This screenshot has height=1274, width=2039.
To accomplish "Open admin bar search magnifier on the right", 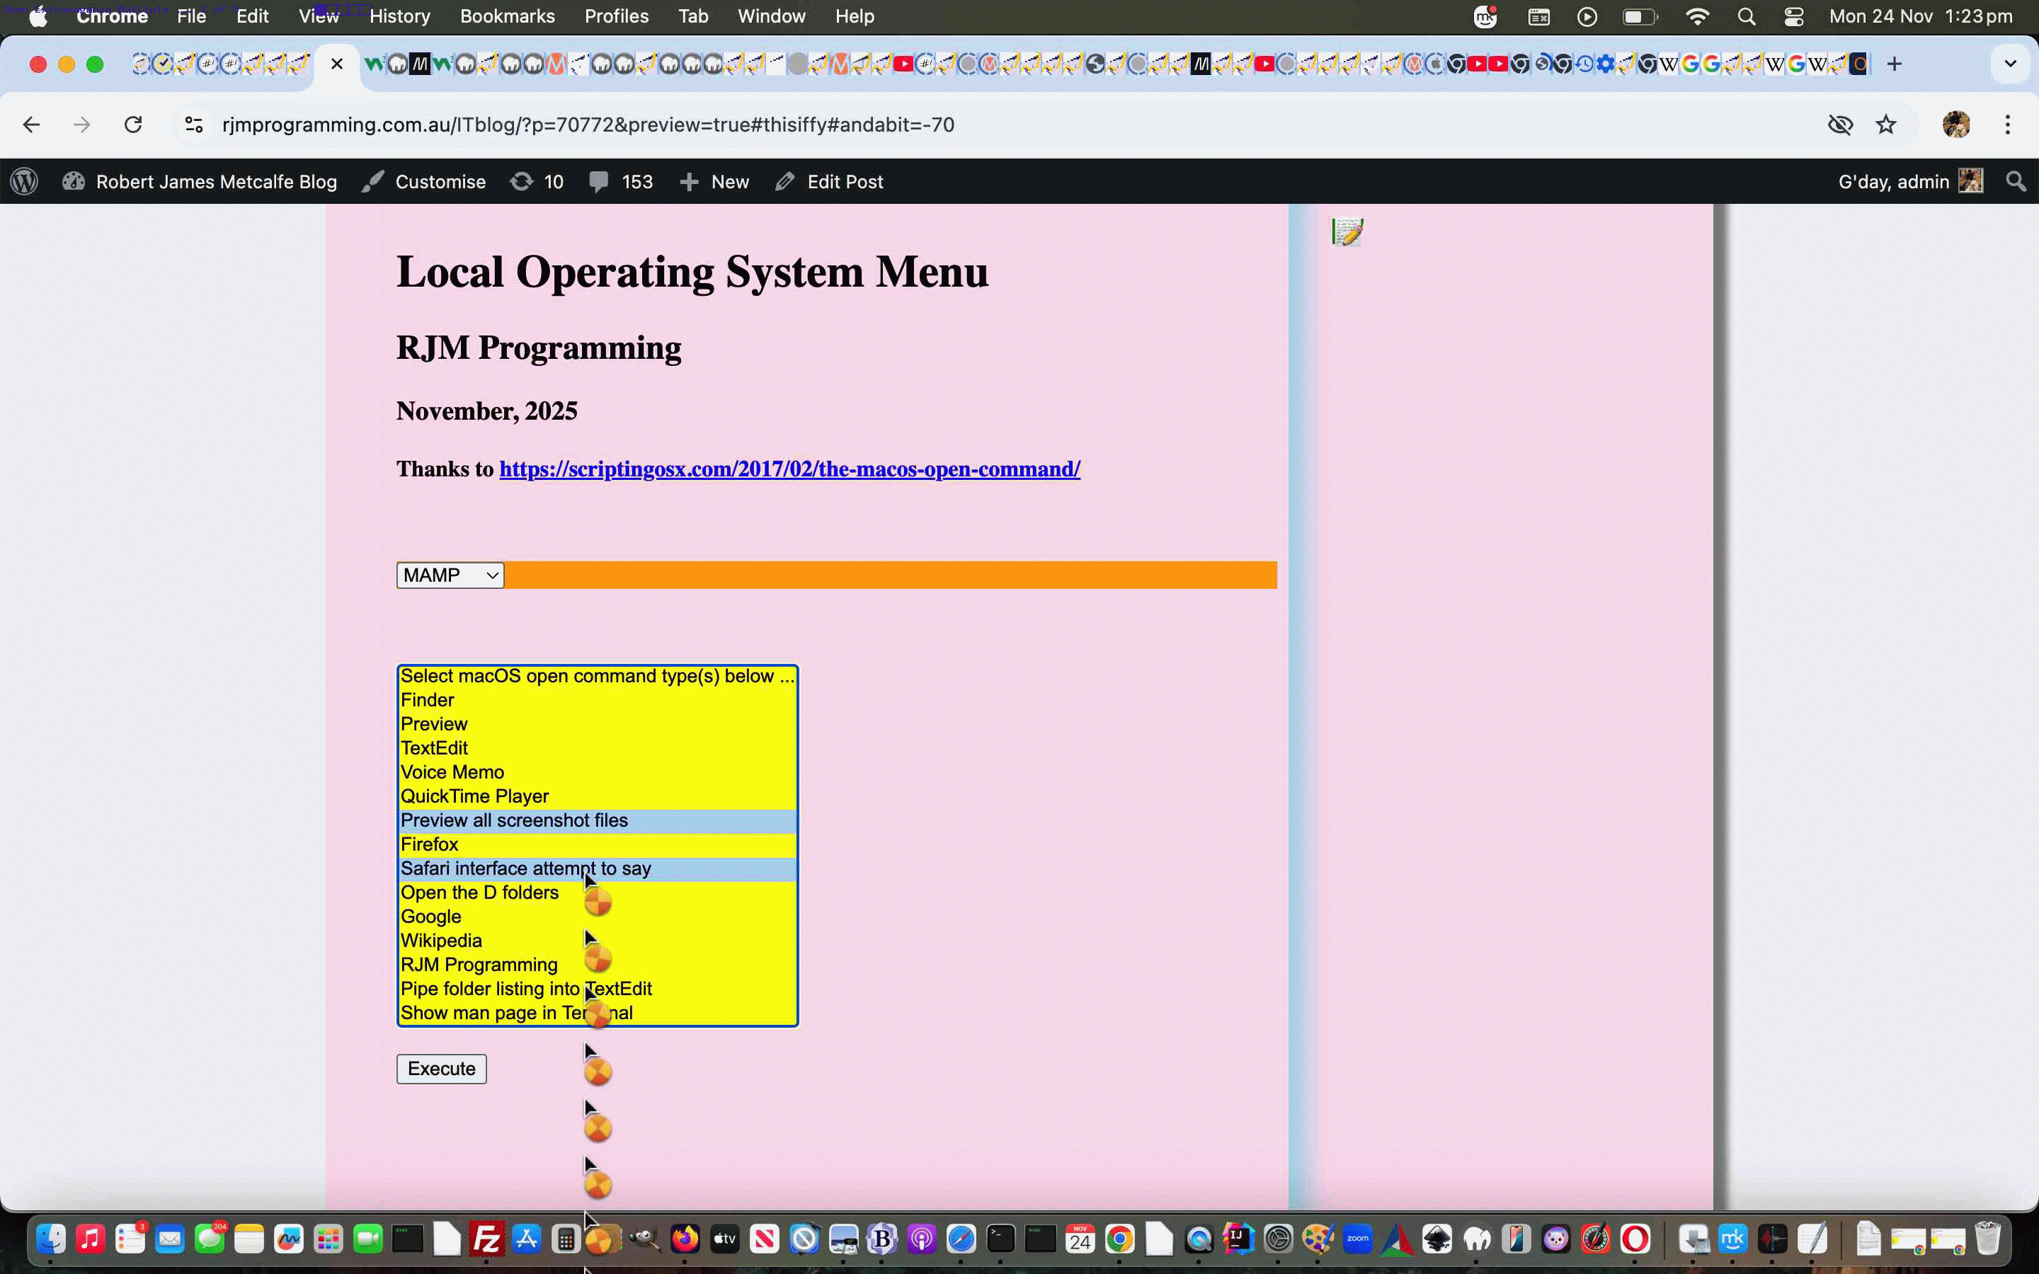I will [2017, 180].
